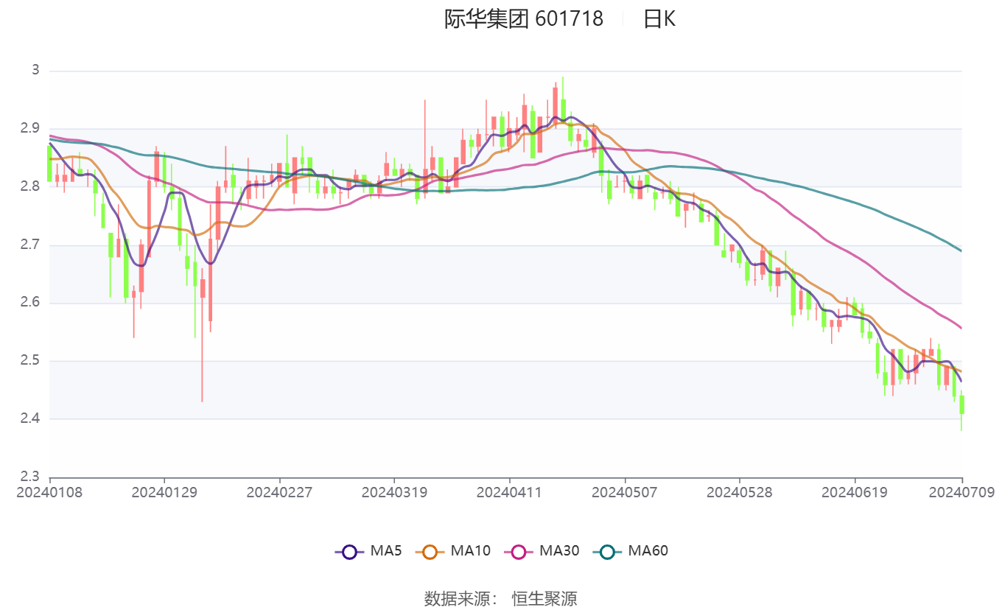The width and height of the screenshot is (1002, 610).
Task: Click the x-axis date 20240227
Action: click(x=279, y=492)
